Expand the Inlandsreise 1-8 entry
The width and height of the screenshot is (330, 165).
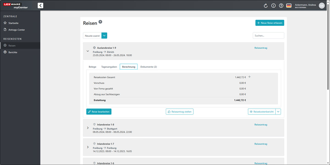[88, 128]
